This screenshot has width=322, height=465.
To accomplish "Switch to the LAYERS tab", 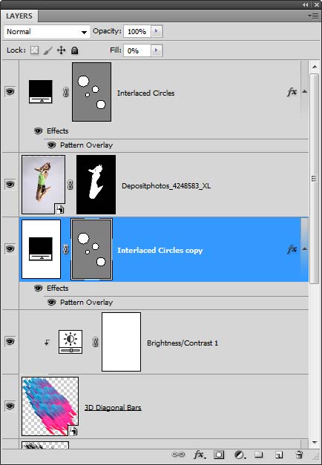I will (x=19, y=16).
